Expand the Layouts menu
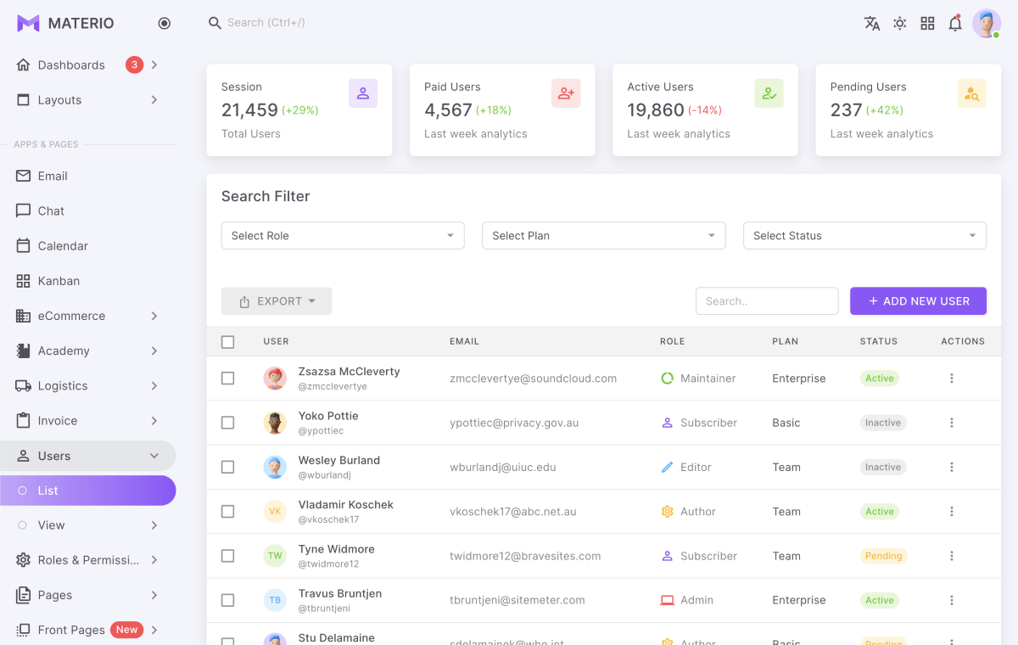The image size is (1018, 645). [88, 100]
